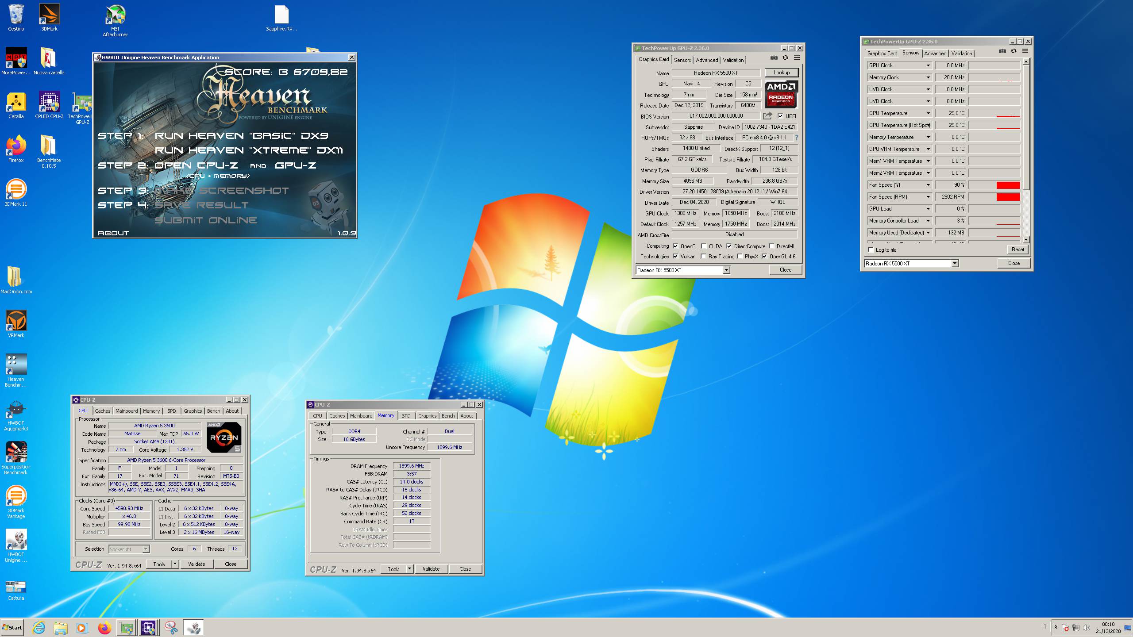Open Fan Speed (%) sensor dropdown arrow
The width and height of the screenshot is (1133, 637).
(x=928, y=184)
